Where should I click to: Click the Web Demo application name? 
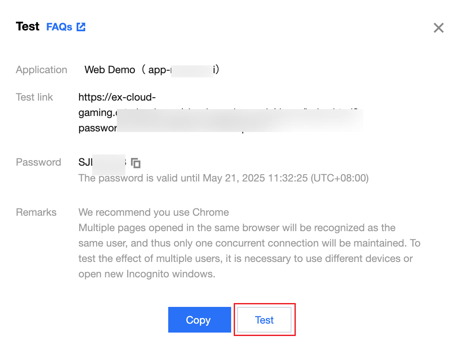(x=110, y=70)
